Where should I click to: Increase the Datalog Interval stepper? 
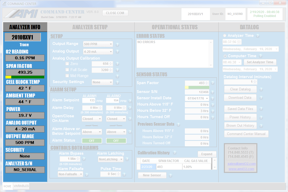(x=255, y=81)
